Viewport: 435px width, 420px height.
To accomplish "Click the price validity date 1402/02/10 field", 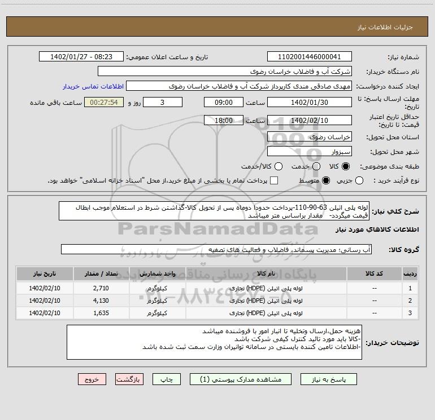I will pos(310,120).
